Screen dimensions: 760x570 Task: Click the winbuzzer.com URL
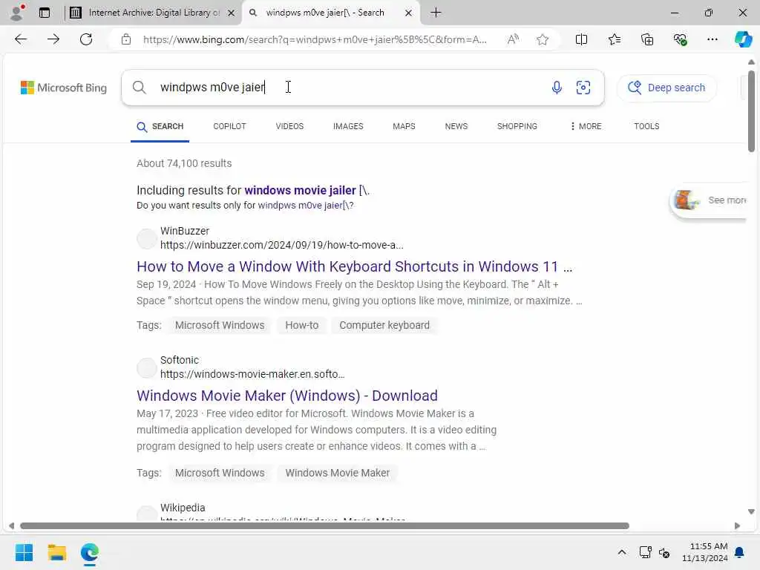tap(281, 245)
